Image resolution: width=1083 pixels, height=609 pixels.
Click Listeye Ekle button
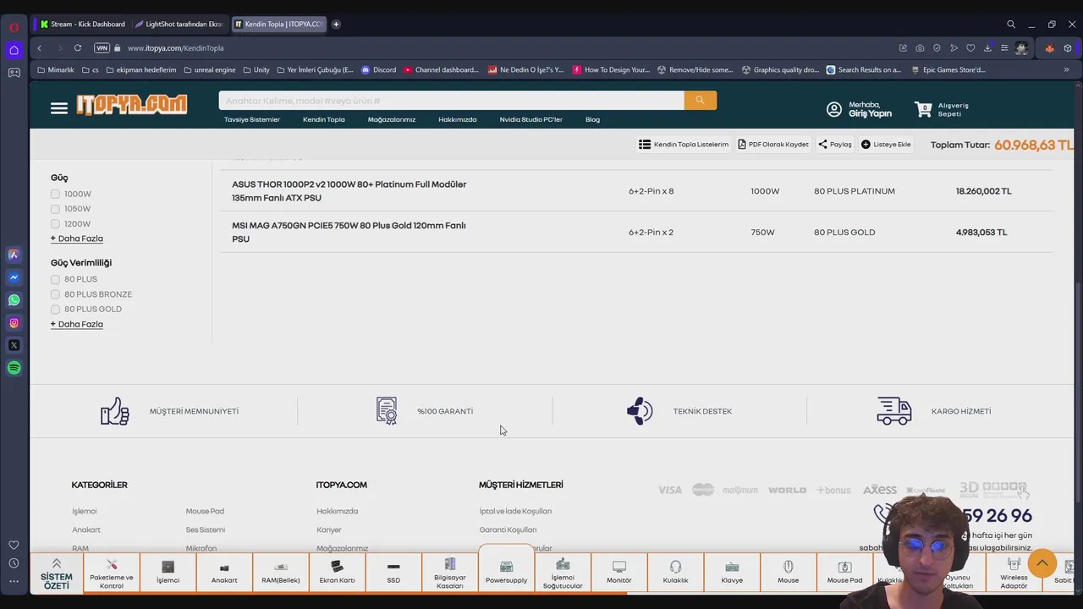pos(886,145)
